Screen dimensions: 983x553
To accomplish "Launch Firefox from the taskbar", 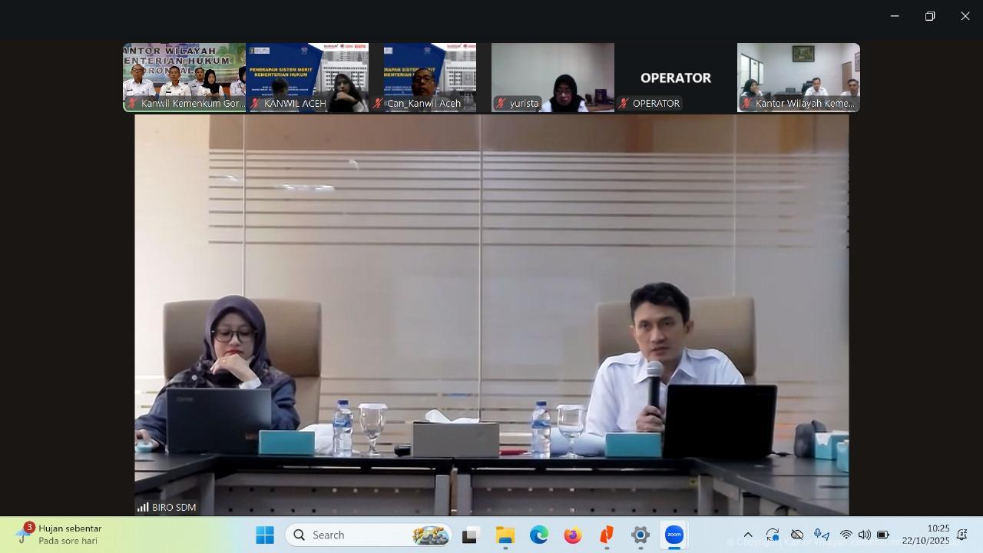I will 573,535.
